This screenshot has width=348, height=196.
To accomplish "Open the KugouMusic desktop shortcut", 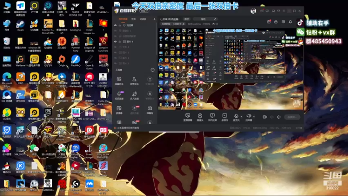I will click(7, 186).
